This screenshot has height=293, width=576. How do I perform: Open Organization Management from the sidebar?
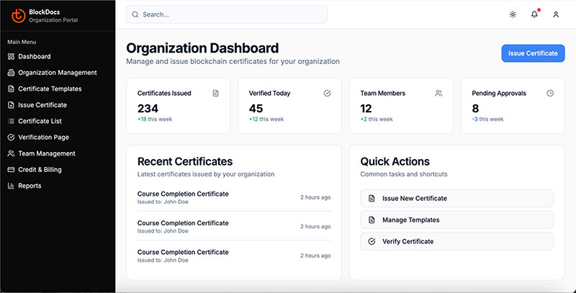click(x=57, y=73)
